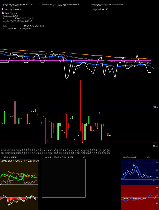This screenshot has width=159, height=210.
Task: Select the '200 Day - 0' label
Action: click(11, 13)
